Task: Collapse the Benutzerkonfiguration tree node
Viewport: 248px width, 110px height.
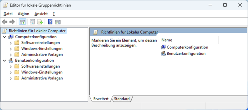Action: [5, 61]
